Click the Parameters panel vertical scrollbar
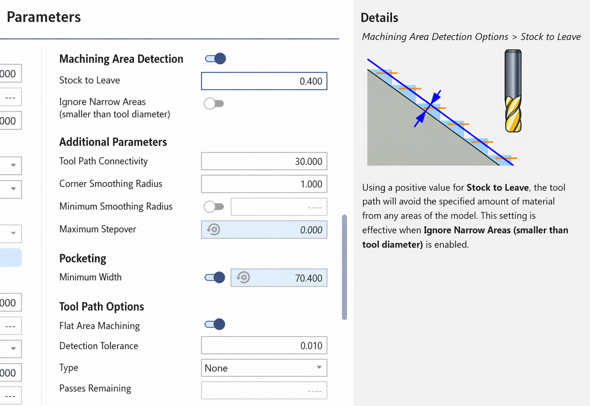Screen dimensions: 590x406 [x=344, y=267]
